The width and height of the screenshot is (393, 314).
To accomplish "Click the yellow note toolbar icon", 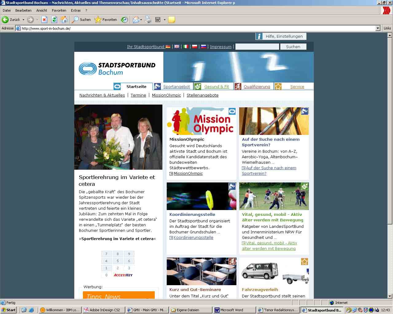I will tap(172, 20).
